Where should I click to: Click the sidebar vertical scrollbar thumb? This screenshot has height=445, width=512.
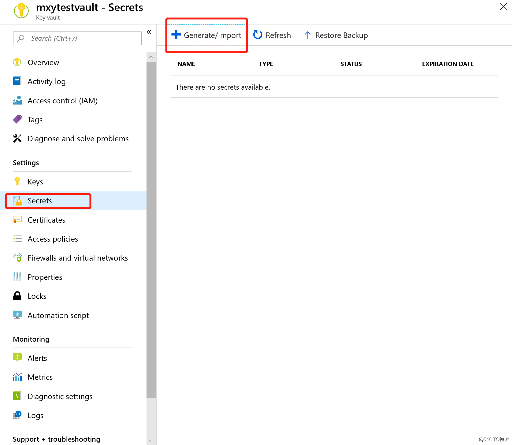151,229
